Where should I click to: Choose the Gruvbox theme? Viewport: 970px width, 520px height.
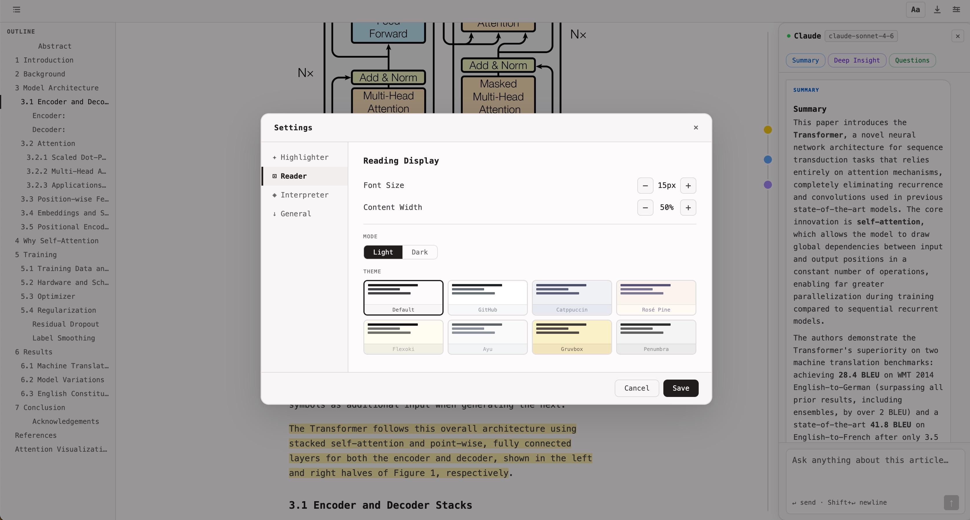(x=572, y=337)
